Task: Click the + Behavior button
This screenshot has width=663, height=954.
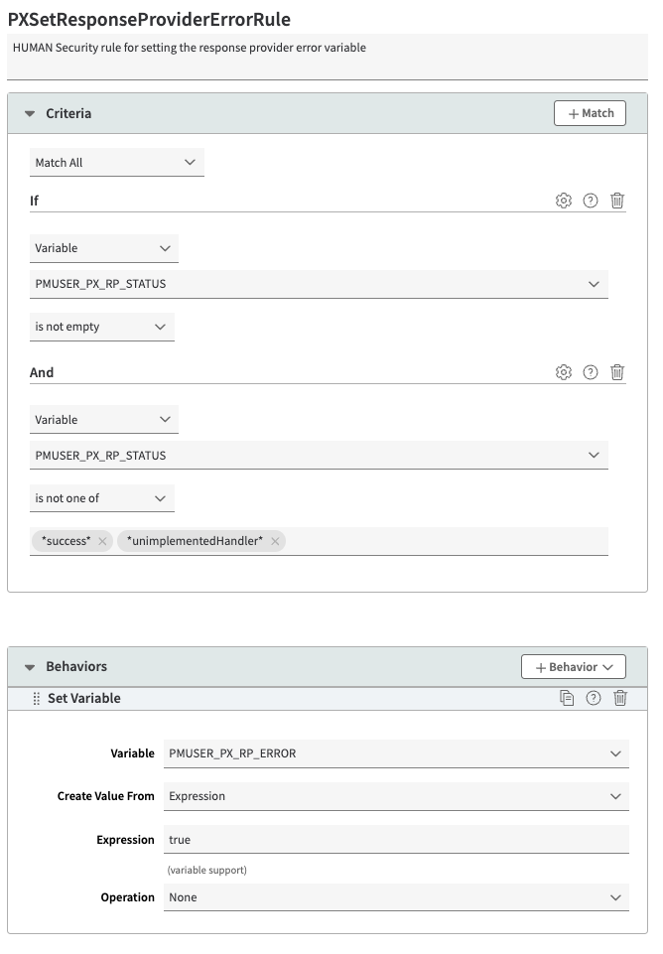Action: (x=574, y=667)
